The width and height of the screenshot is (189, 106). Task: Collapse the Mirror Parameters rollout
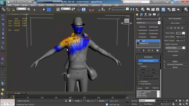[175, 19]
